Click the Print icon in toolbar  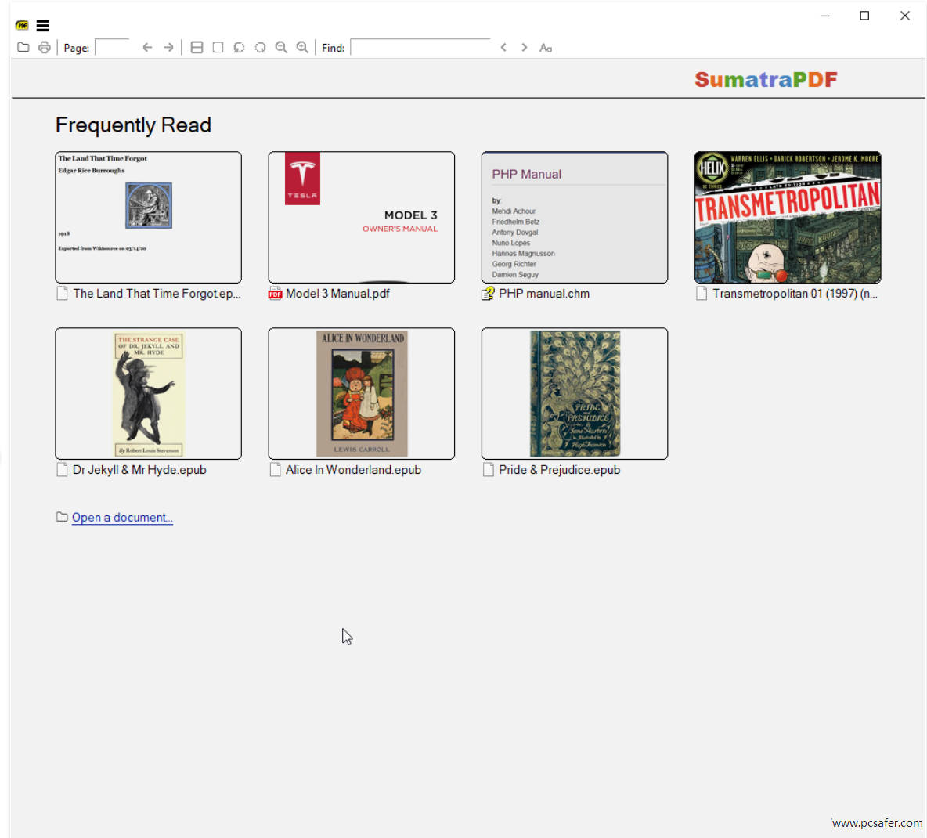(x=45, y=48)
